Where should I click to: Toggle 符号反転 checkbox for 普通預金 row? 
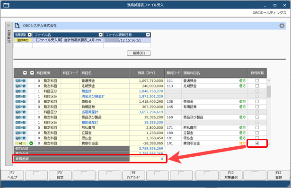point(257,81)
